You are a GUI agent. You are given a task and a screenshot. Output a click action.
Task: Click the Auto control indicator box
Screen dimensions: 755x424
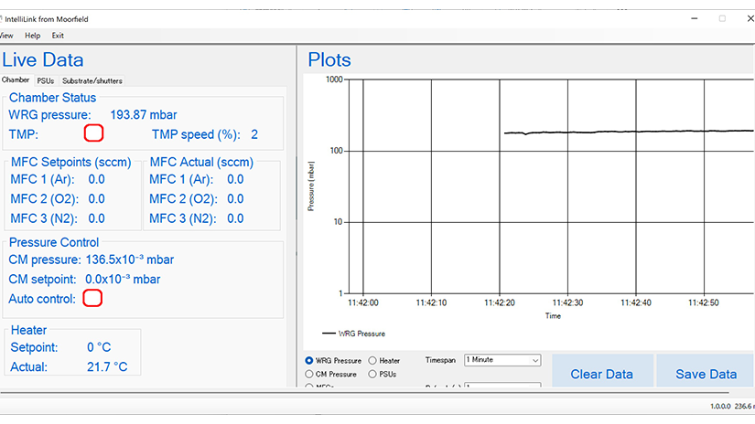pos(92,298)
